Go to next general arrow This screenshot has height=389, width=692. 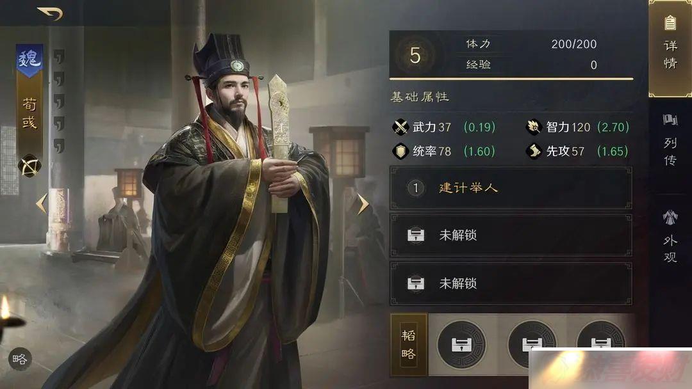pyautogui.click(x=363, y=204)
